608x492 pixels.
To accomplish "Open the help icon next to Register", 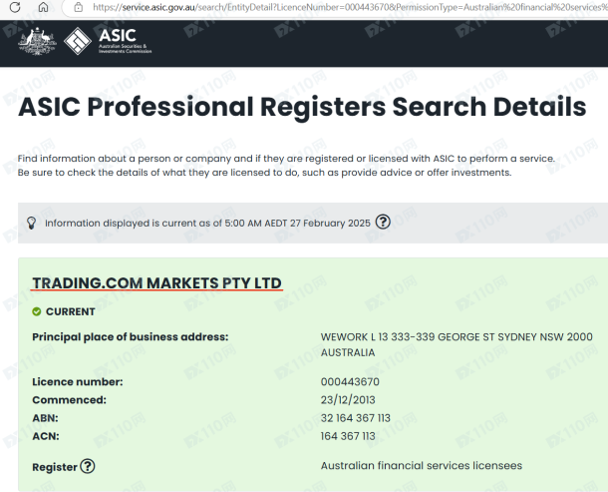I will coord(88,466).
